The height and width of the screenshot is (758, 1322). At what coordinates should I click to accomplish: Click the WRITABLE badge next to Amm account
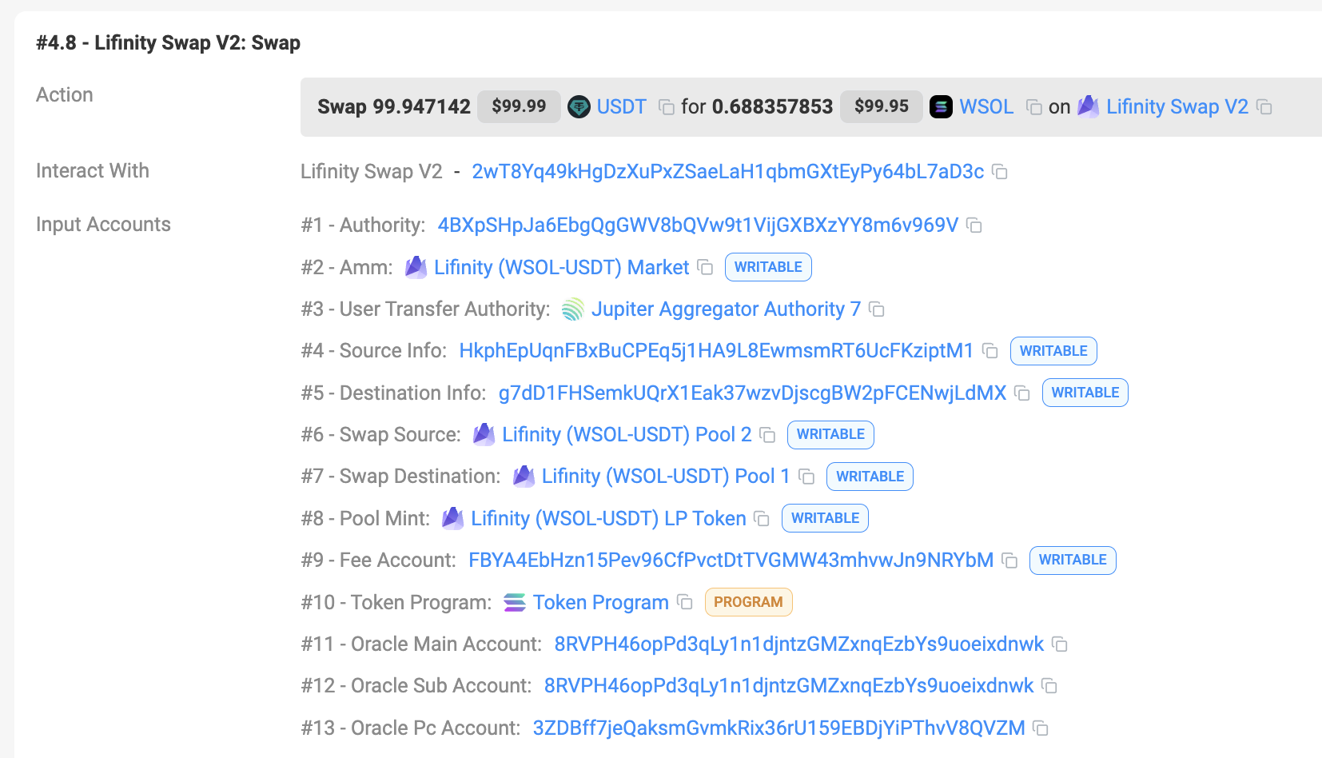click(x=767, y=267)
